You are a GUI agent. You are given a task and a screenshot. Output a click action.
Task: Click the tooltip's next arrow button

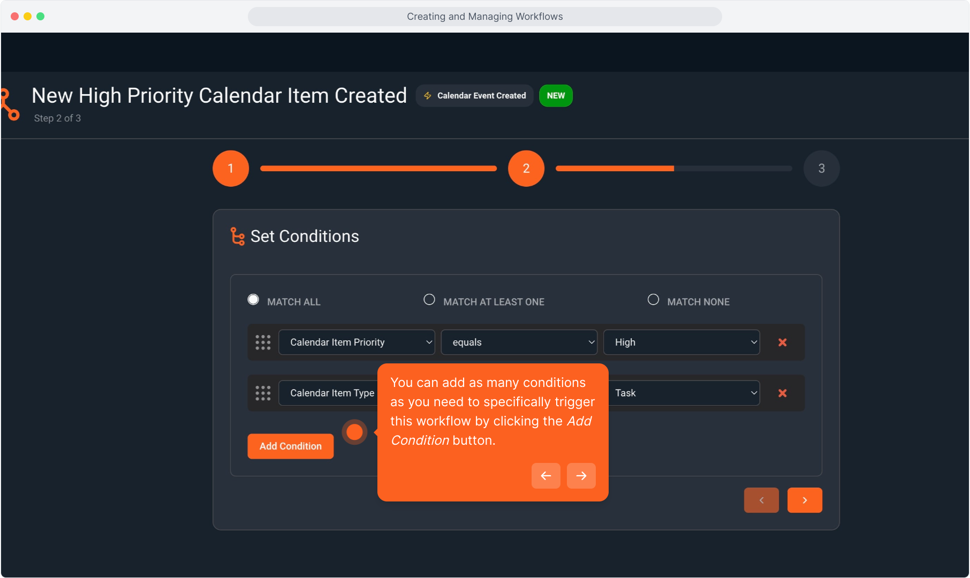pos(581,476)
